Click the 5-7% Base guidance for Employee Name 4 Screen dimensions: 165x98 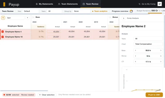point(41,31)
